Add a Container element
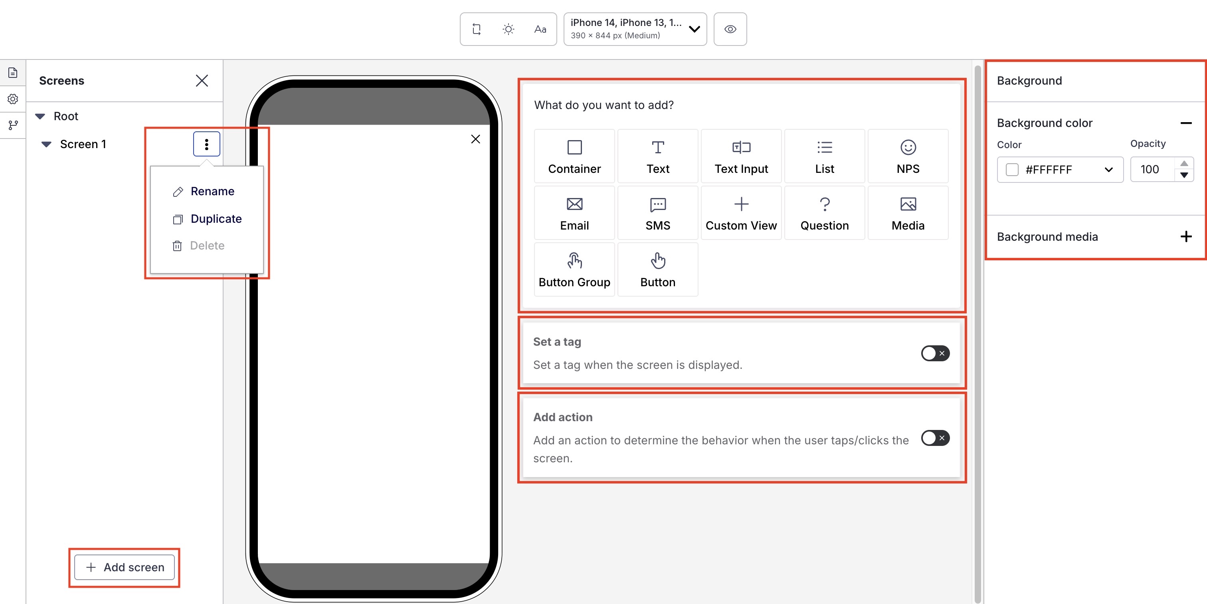 click(574, 156)
